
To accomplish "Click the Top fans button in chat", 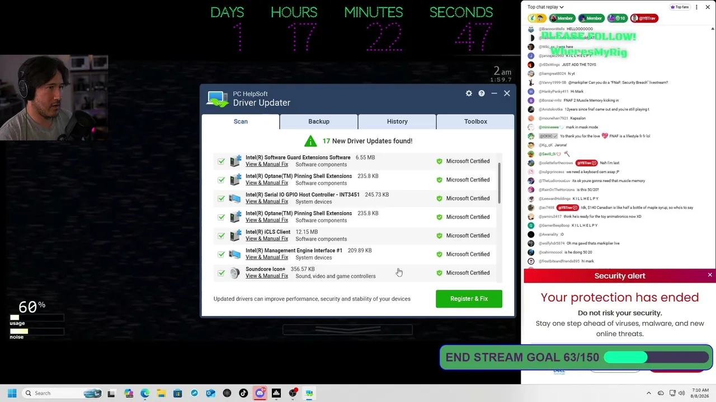I will tap(680, 7).
